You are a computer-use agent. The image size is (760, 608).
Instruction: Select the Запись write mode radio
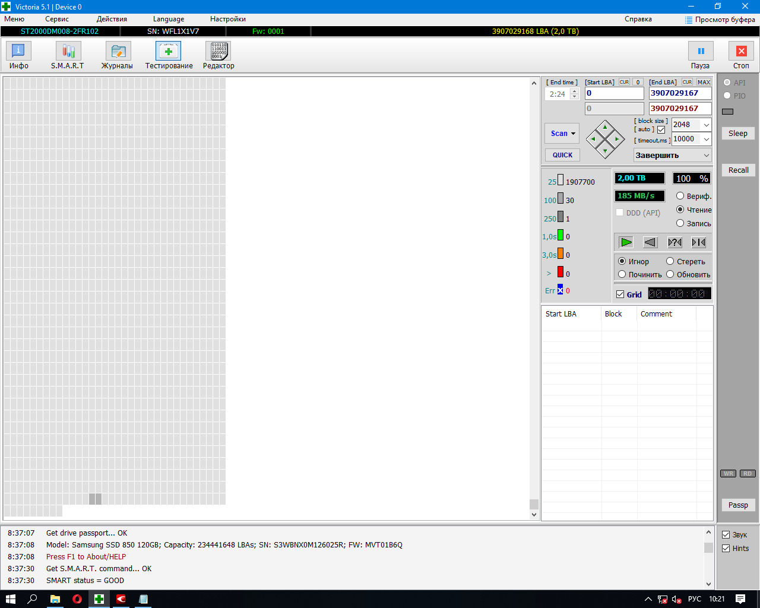pos(680,223)
